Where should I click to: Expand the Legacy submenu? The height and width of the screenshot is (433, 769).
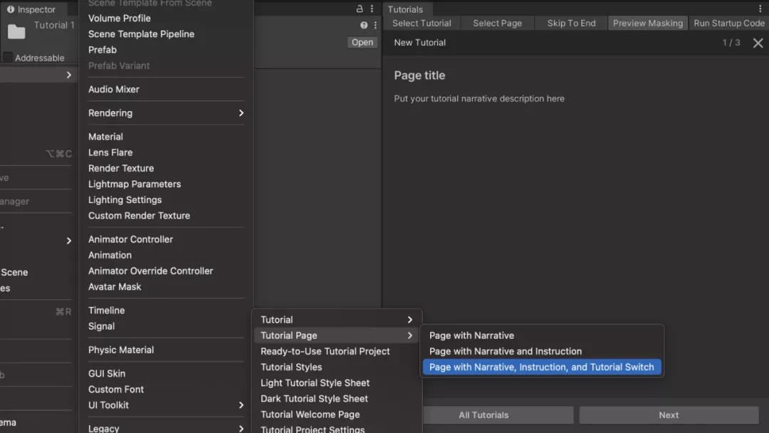coord(241,428)
